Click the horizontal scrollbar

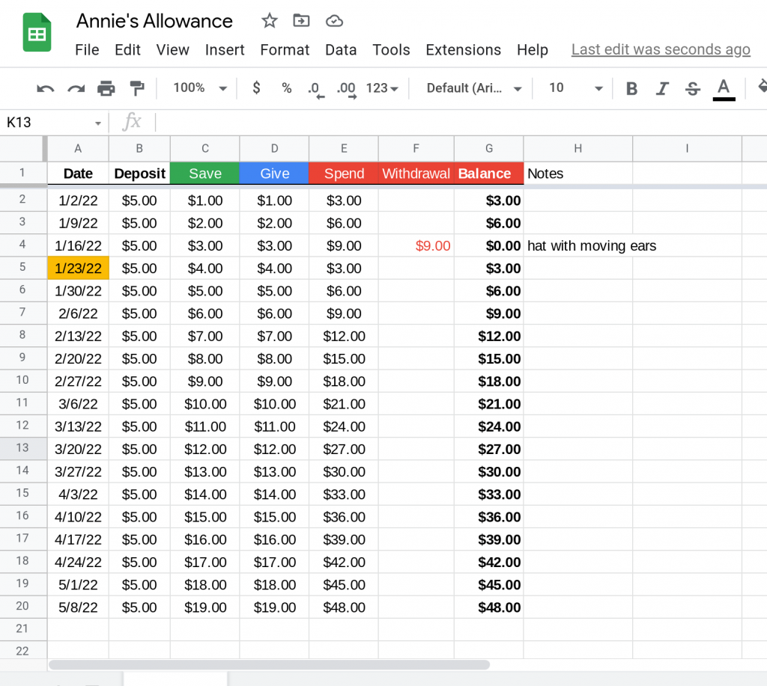[x=269, y=664]
